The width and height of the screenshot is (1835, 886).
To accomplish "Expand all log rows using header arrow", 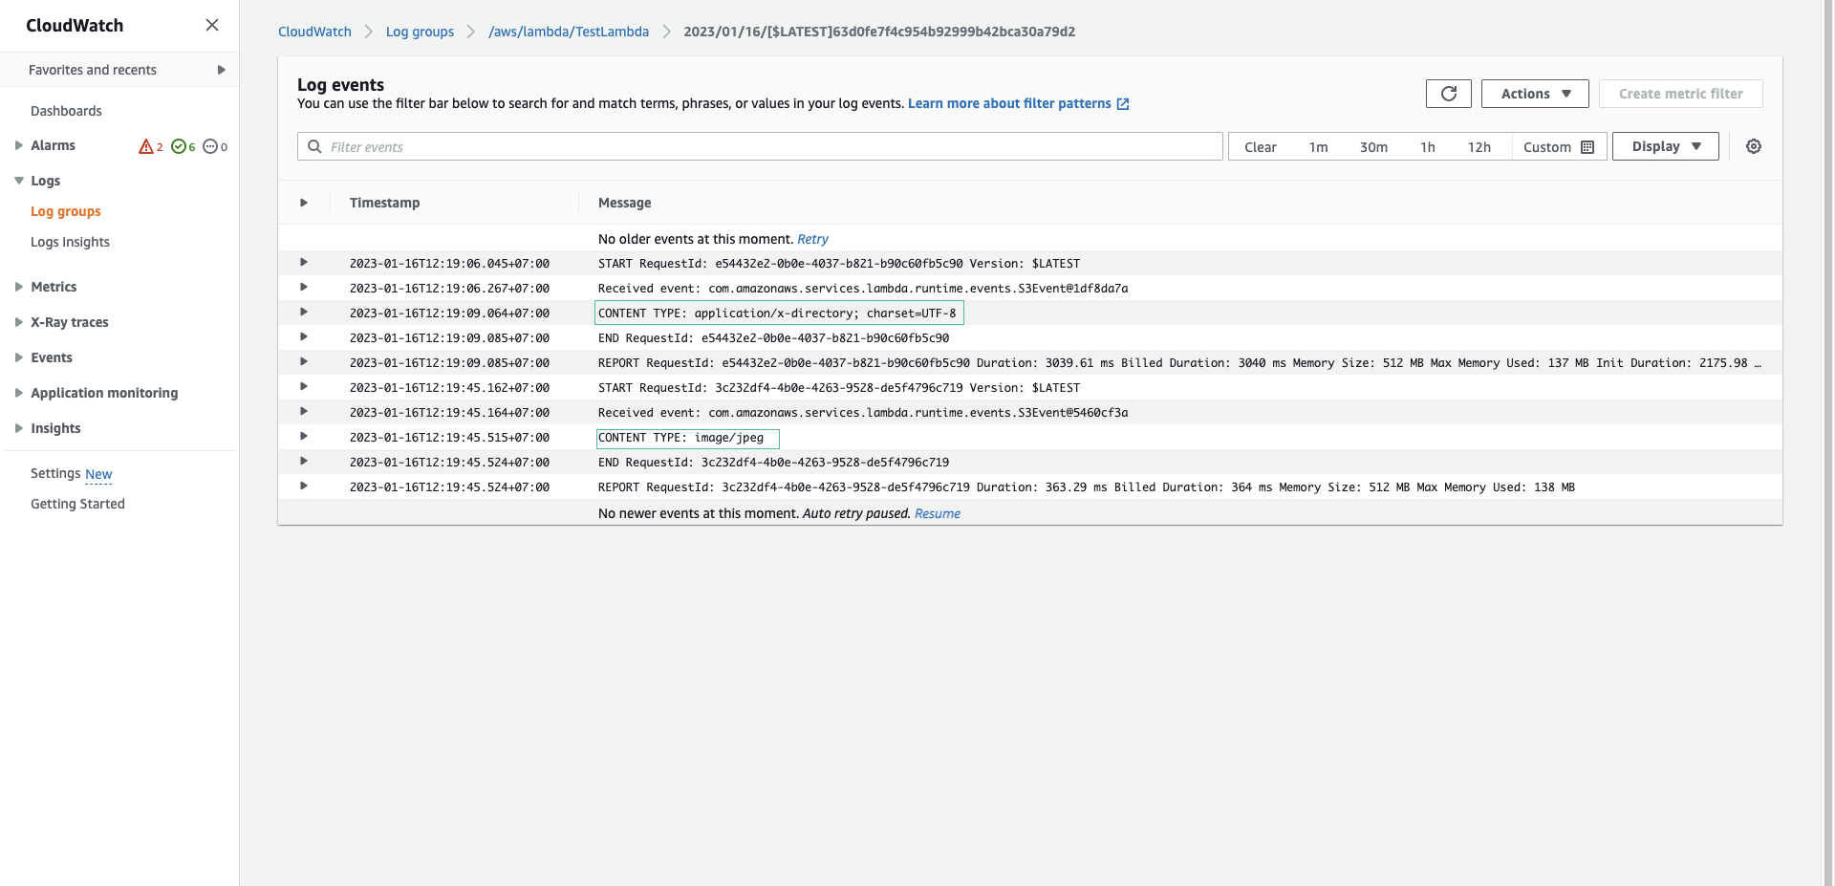I will click(x=304, y=203).
